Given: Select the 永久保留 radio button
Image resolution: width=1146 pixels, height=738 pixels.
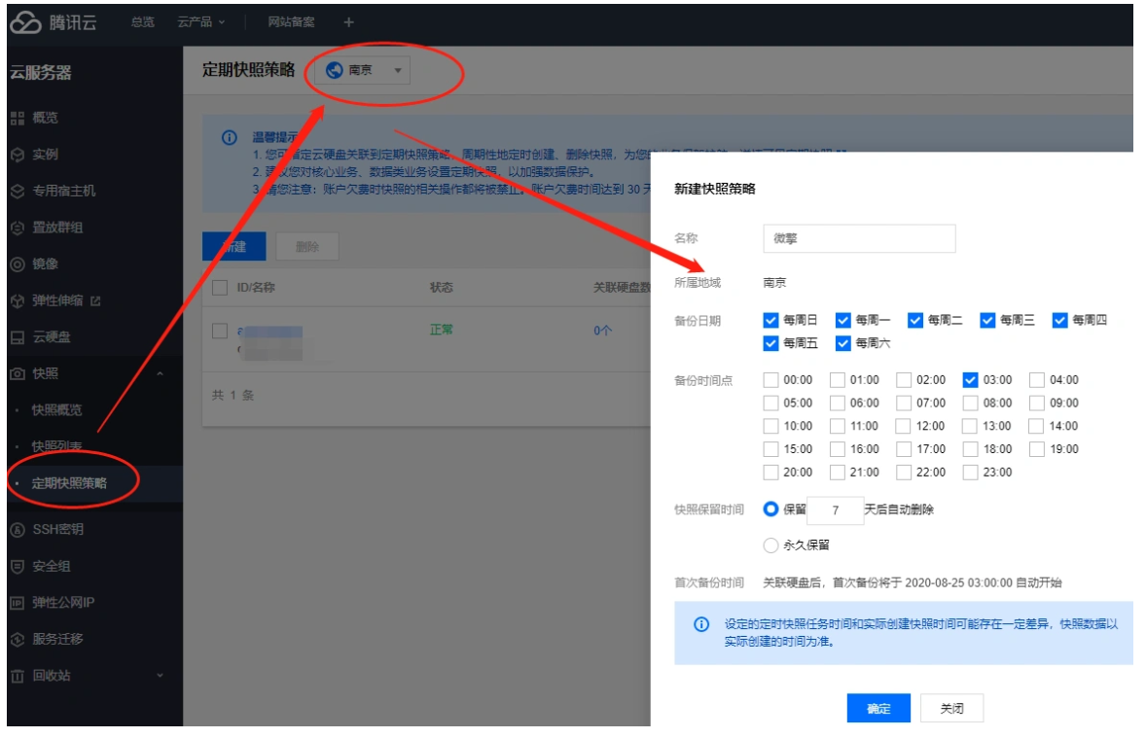Looking at the screenshot, I should 770,545.
